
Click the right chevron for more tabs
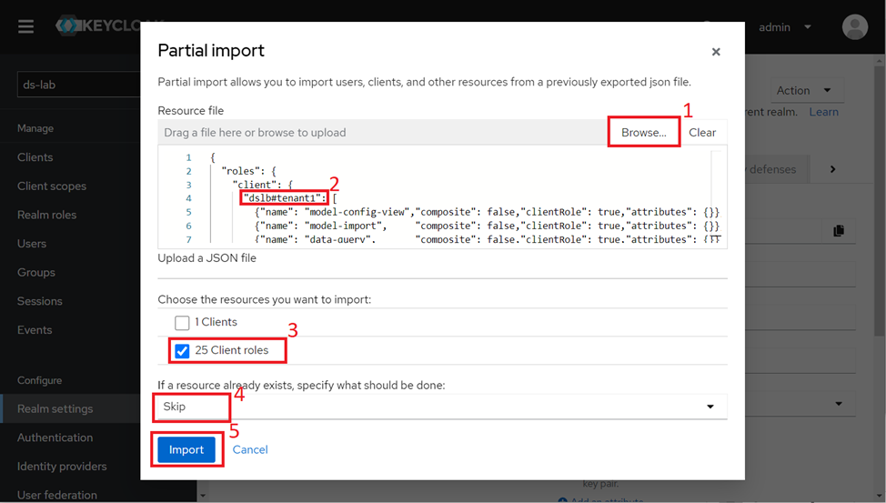tap(832, 169)
